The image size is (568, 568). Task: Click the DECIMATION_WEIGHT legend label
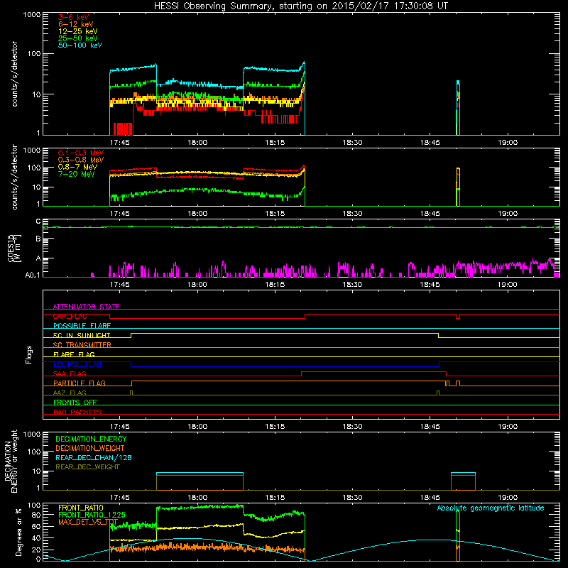point(90,449)
